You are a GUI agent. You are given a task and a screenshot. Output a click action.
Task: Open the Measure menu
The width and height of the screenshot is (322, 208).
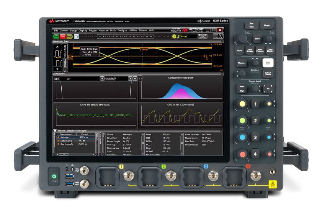click(103, 31)
